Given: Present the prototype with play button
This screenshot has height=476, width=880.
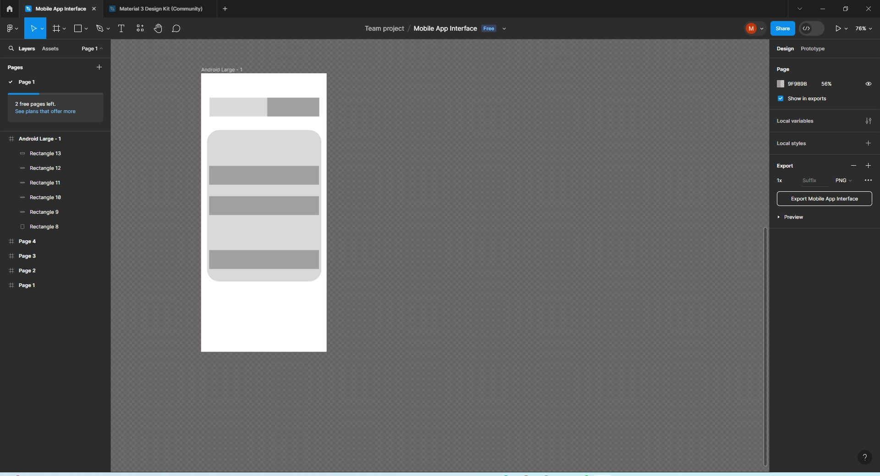Looking at the screenshot, I should pyautogui.click(x=838, y=28).
